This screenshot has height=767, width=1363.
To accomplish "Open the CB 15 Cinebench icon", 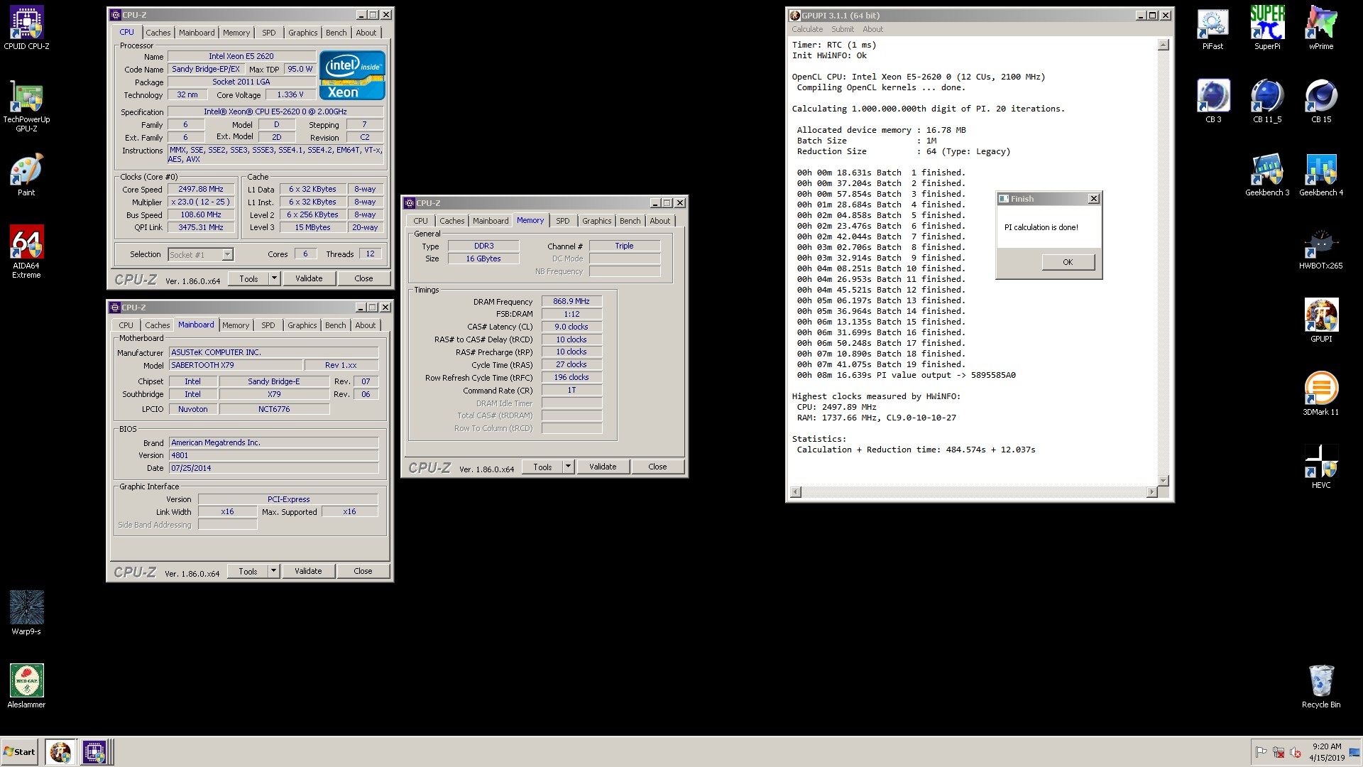I will [x=1321, y=101].
